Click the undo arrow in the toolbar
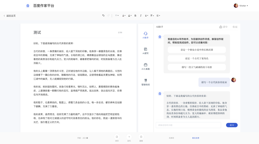 click(x=103, y=15)
